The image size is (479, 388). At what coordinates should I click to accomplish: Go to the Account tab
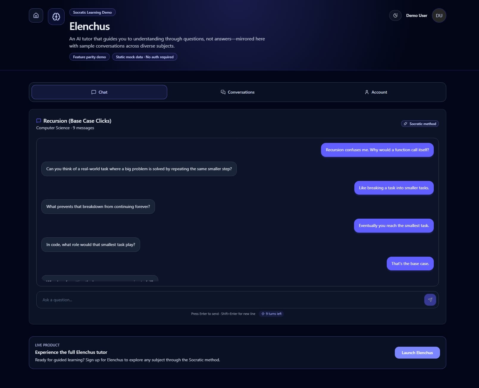click(376, 92)
